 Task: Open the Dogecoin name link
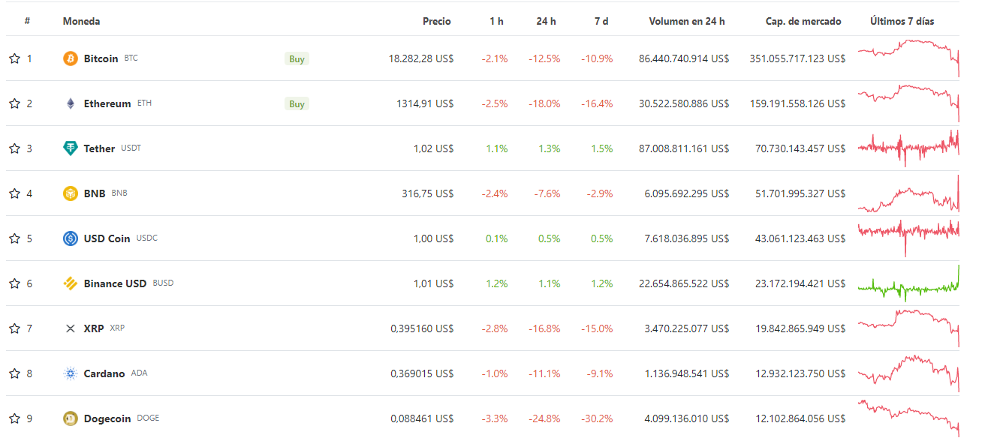coord(107,418)
